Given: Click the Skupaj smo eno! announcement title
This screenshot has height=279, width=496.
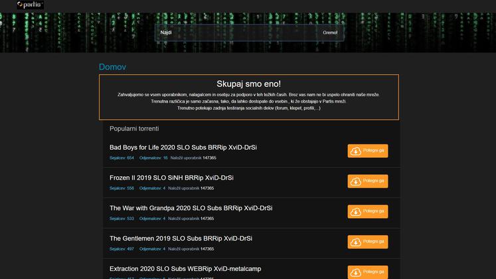Looking at the screenshot, I should click(x=248, y=84).
